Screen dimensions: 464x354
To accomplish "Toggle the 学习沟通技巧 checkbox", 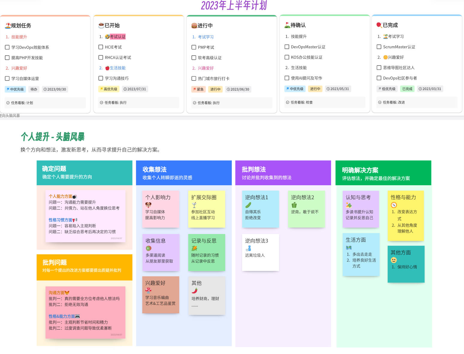I will [101, 78].
